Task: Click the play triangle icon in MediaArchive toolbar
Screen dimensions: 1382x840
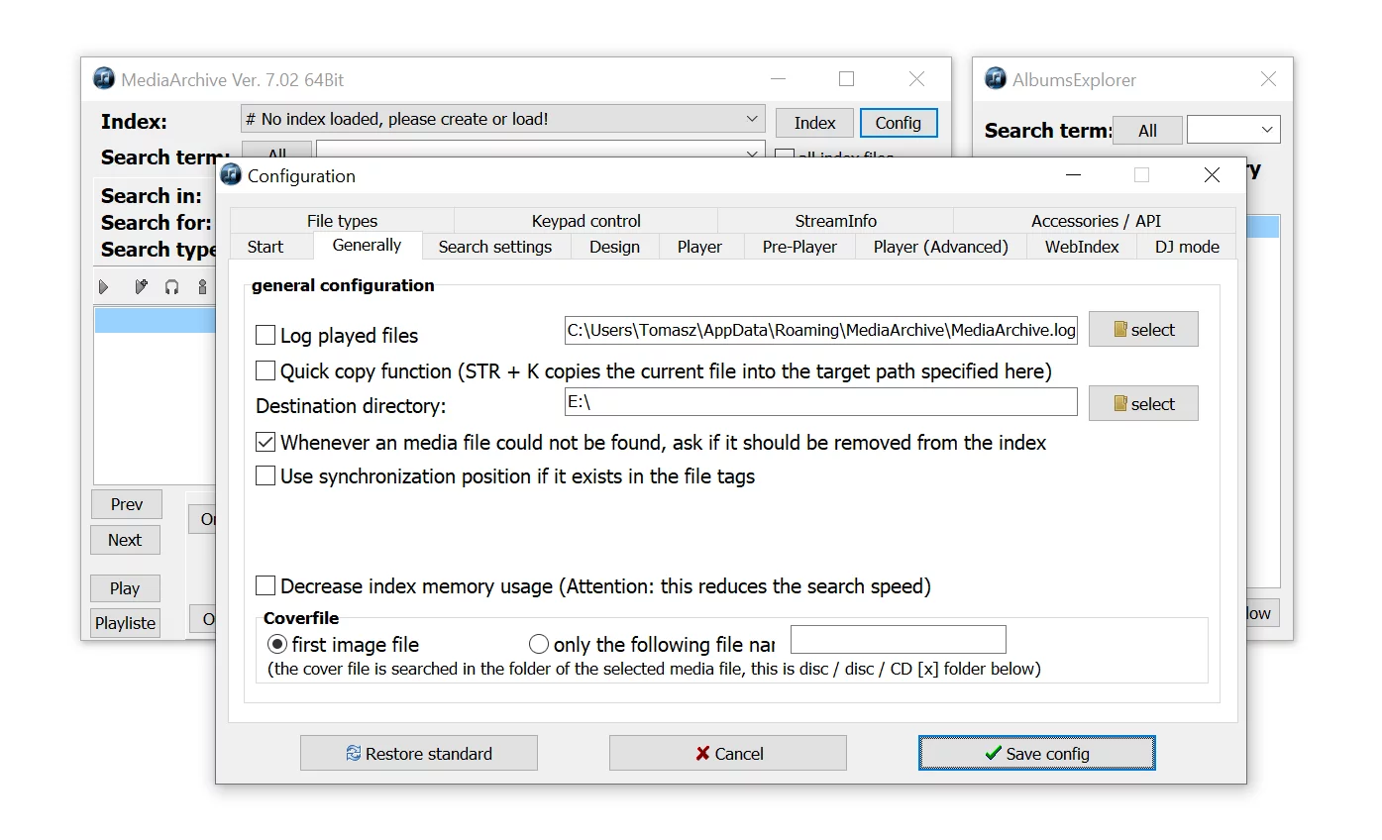Action: point(104,287)
